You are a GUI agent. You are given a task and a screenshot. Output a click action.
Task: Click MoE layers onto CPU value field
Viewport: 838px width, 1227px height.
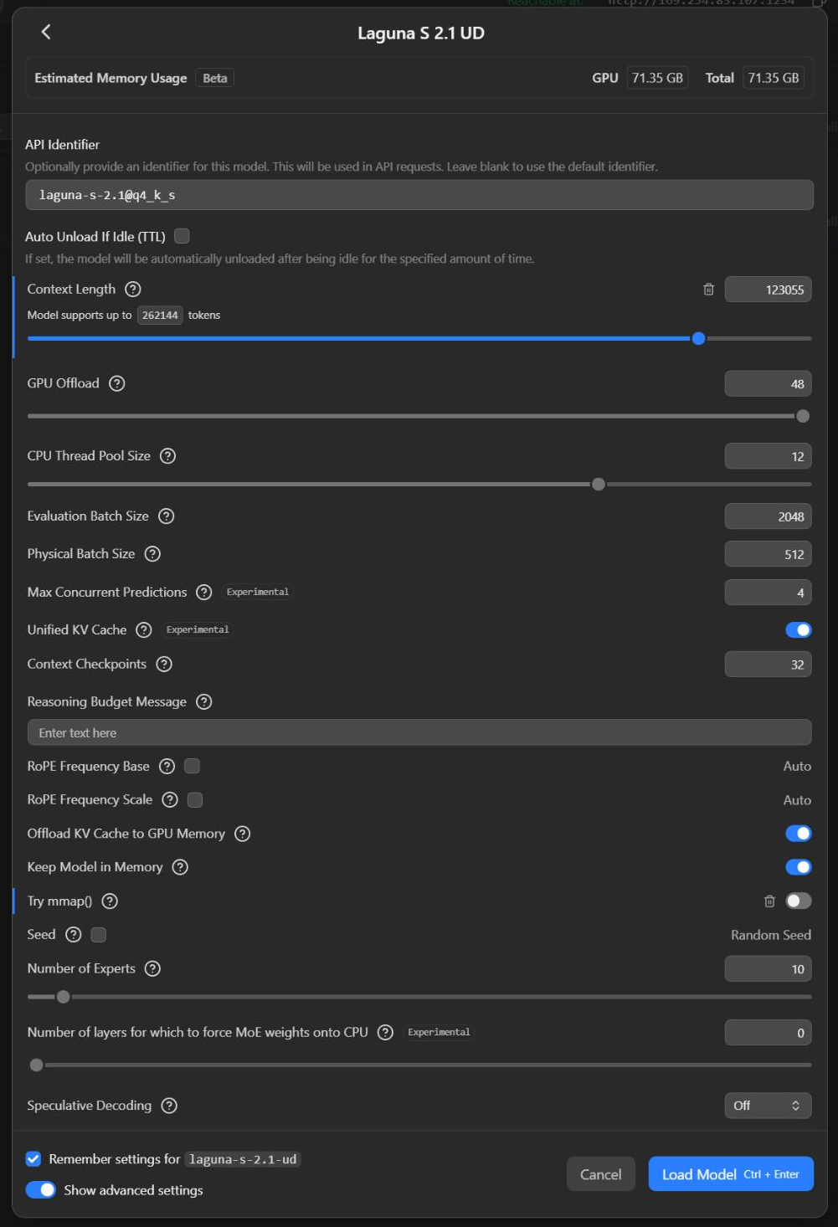(768, 1034)
